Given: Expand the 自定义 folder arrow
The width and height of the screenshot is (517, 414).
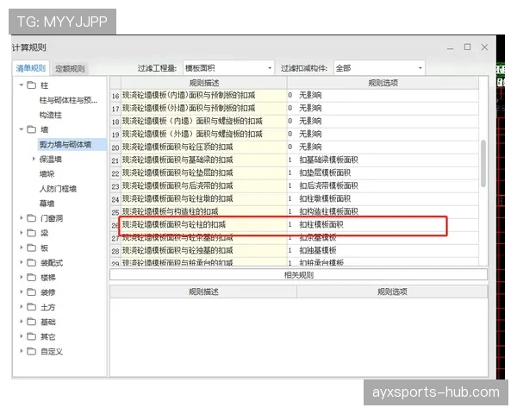Looking at the screenshot, I should pos(22,351).
